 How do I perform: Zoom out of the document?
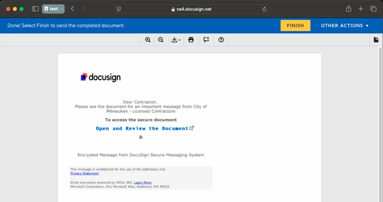point(161,40)
